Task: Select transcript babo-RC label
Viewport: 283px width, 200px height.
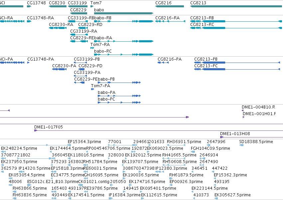Action: pos(103,51)
